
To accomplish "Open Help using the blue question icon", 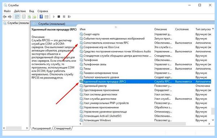I will pos(41,17).
